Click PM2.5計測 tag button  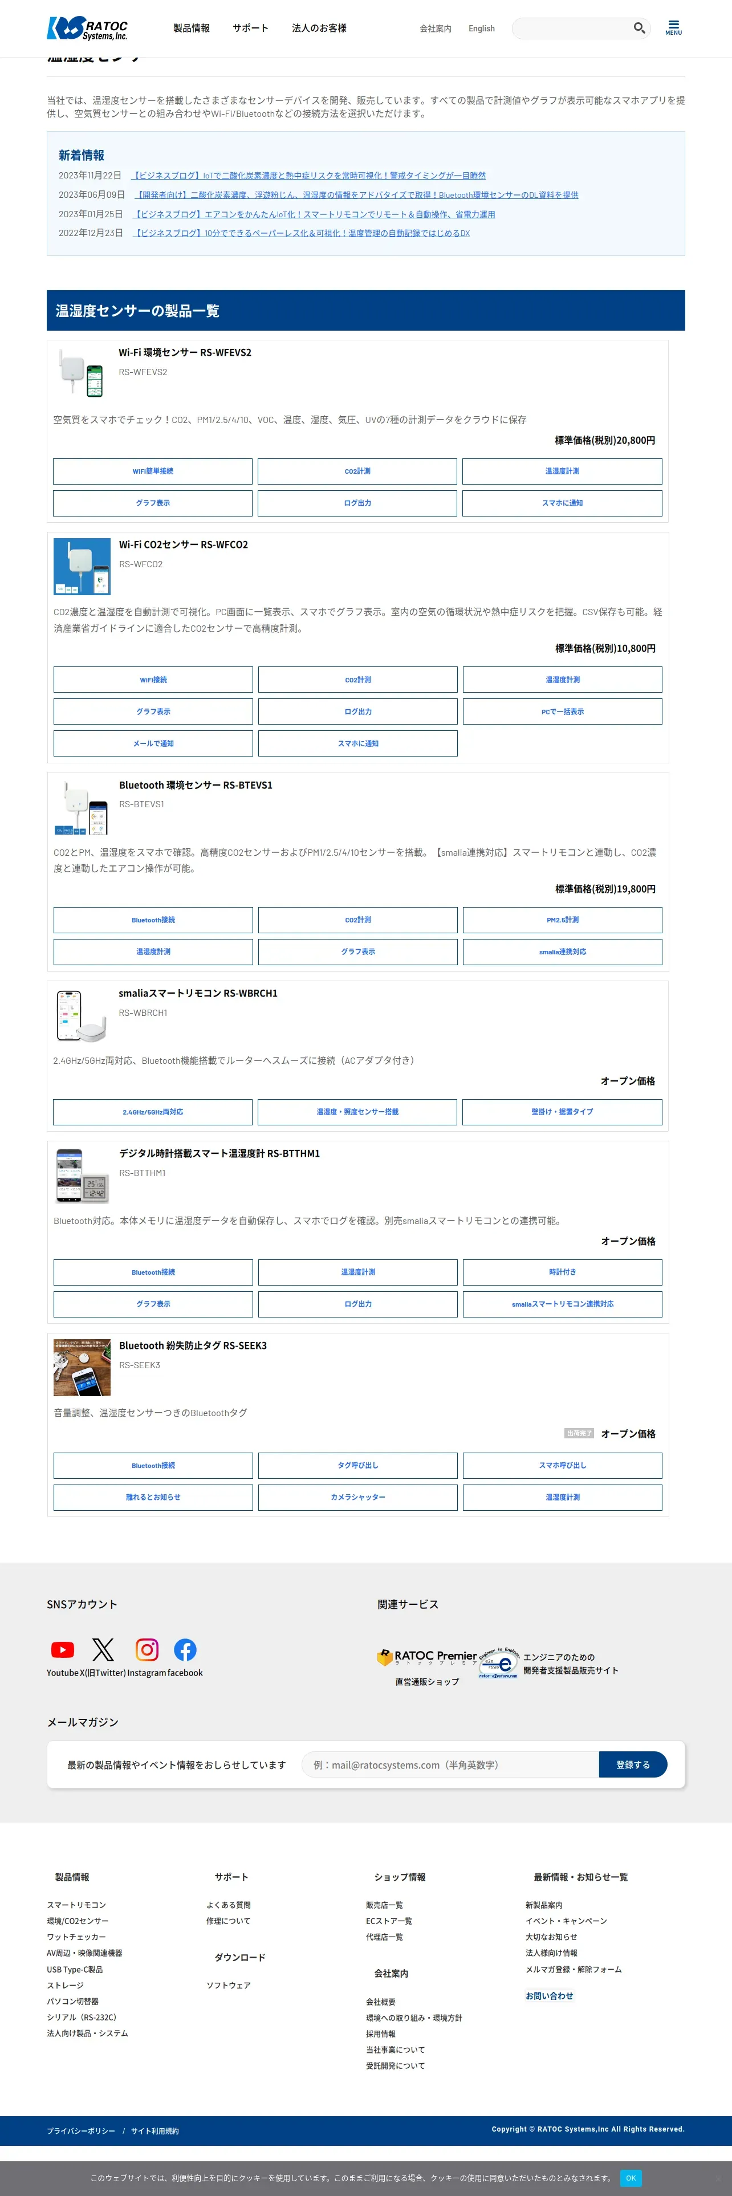[x=563, y=920]
